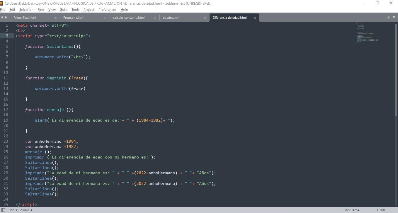Screen dimensions: 398x213
Task: Change the HTML syntax selector
Action: point(381,210)
